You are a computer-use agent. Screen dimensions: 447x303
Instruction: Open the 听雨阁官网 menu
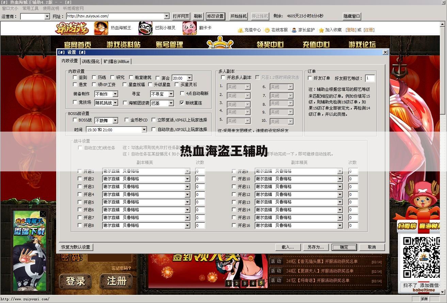(74, 9)
